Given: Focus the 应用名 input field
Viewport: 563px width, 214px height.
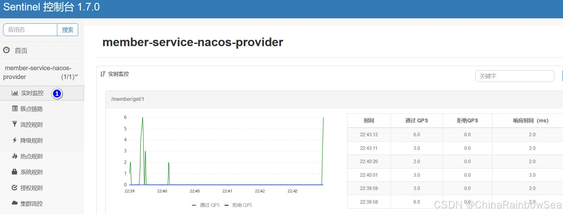Looking at the screenshot, I should click(30, 30).
